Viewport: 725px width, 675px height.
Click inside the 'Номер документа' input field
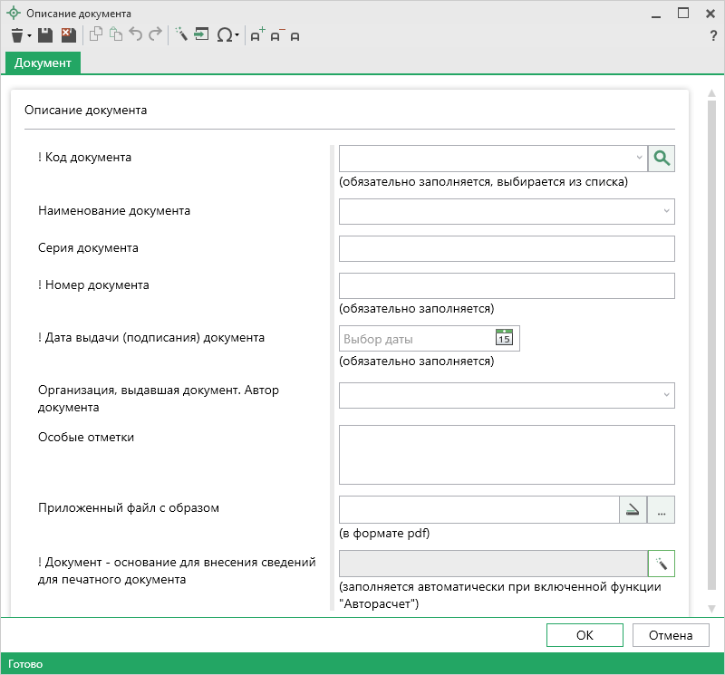[x=507, y=285]
